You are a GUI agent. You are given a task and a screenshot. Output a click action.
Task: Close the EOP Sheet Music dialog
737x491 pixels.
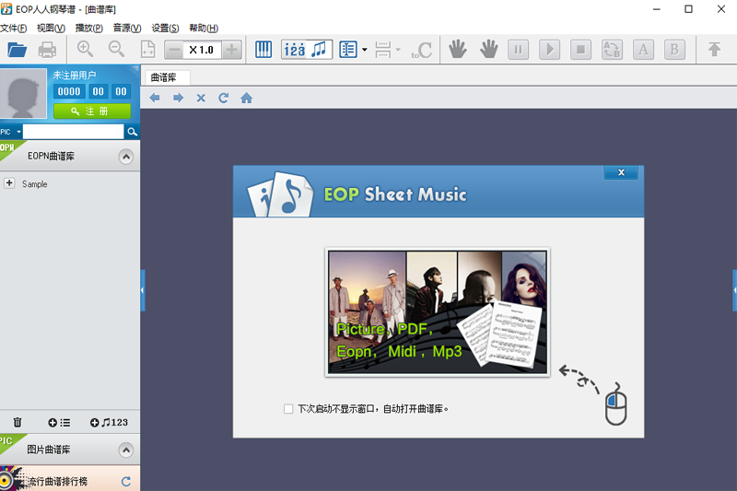(x=621, y=172)
